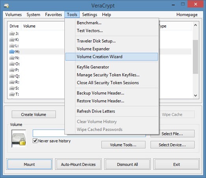Launch Traveler Disk Setup
Image resolution: width=206 pixels, height=178 pixels.
[x=112, y=41]
